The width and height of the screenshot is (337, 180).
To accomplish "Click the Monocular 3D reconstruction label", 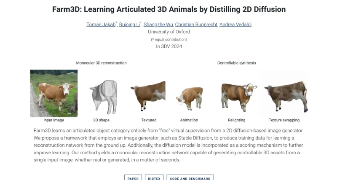I will [101, 63].
